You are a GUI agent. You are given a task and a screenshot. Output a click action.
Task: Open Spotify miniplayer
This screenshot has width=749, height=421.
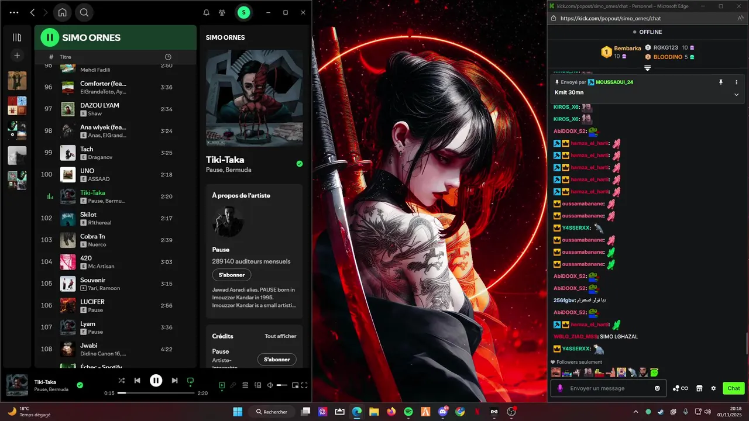pos(296,385)
